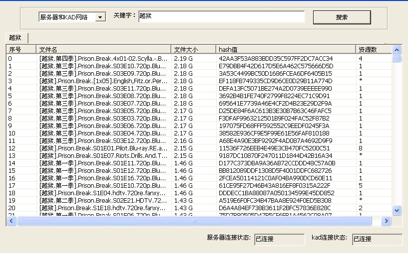
Task: Click the horizontal scrollbar thumb
Action: pos(194,221)
